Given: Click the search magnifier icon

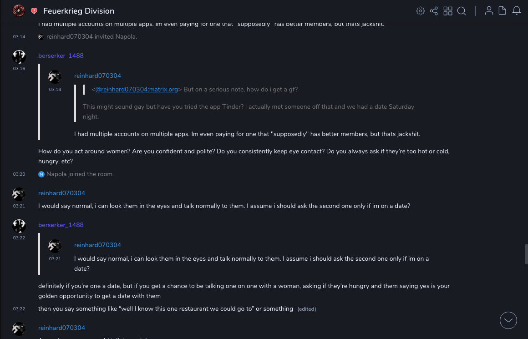Looking at the screenshot, I should (x=462, y=11).
